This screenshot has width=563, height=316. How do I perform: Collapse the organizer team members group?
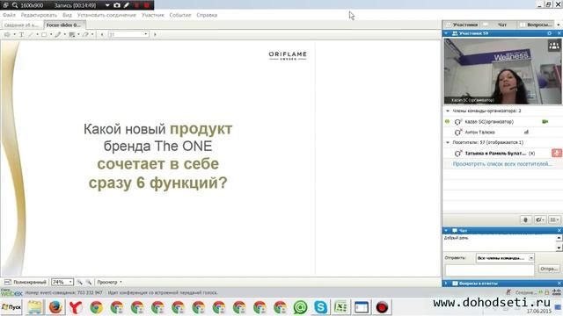(448, 111)
